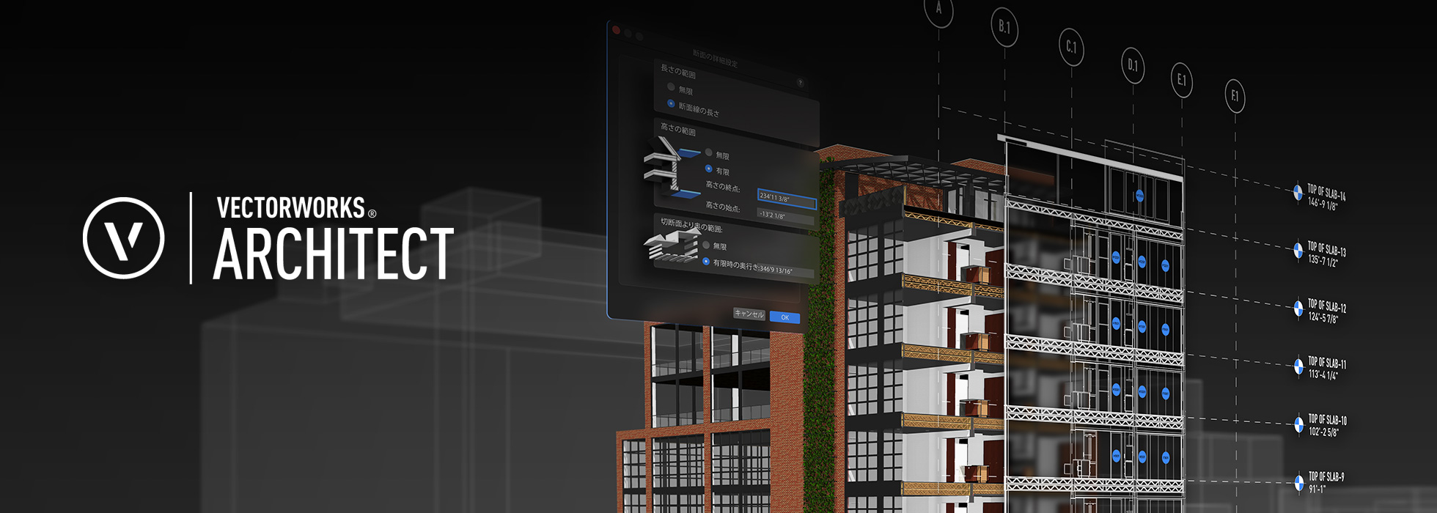Click the 113'-4 1/4" elevation value

click(x=1324, y=374)
